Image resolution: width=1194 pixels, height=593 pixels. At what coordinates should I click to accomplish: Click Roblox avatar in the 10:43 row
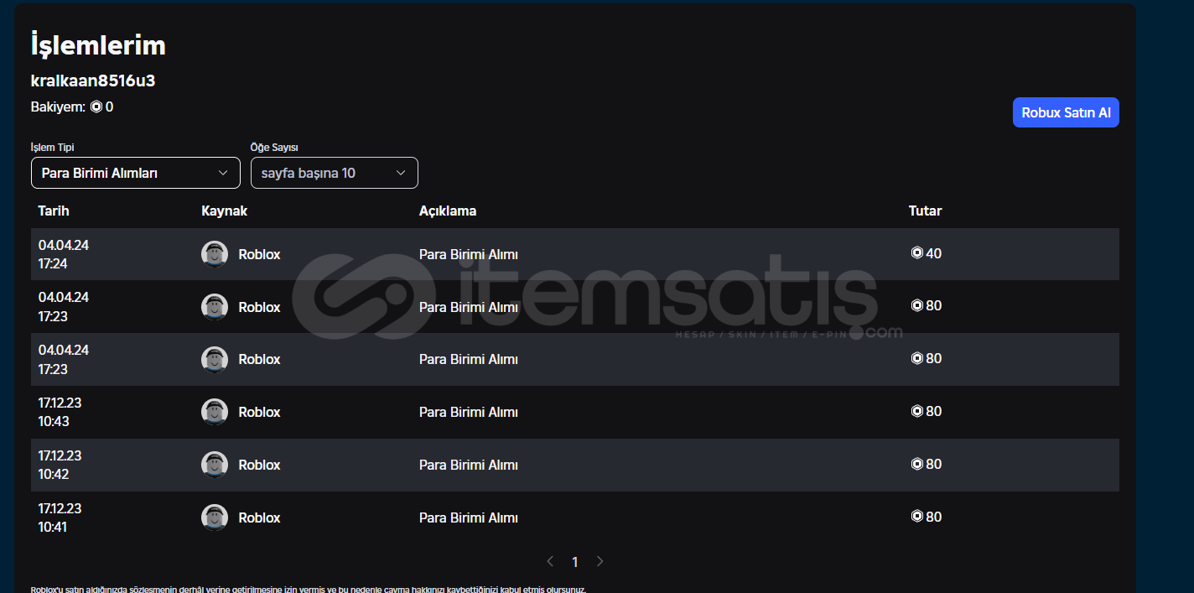[x=215, y=412]
